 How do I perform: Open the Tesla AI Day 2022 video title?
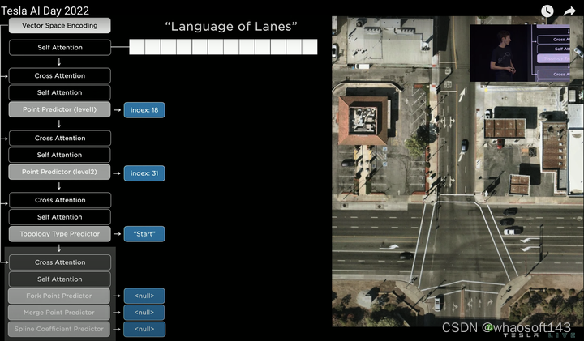tap(45, 11)
